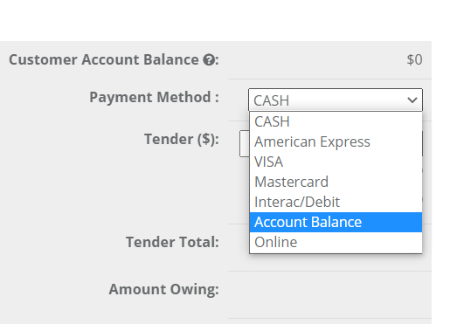This screenshot has height=324, width=450.
Task: Click the Amount Owing label
Action: point(163,289)
